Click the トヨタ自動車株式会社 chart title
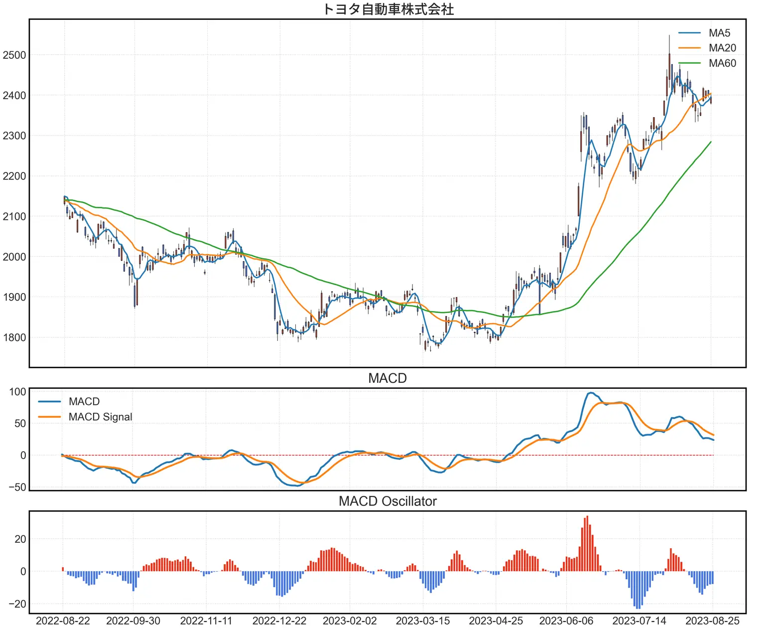765x638 pixels. click(387, 9)
